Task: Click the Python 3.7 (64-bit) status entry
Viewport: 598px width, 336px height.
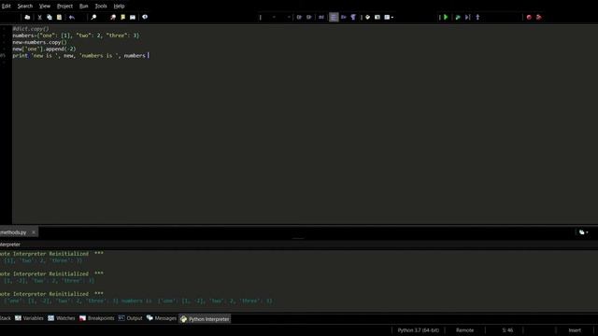Action: pyautogui.click(x=418, y=330)
